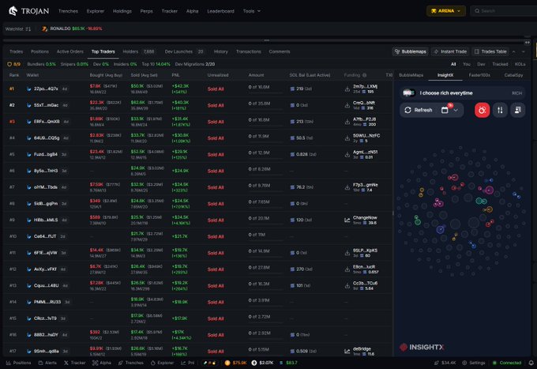
Task: Expand the Tools dropdown menu
Action: tap(252, 11)
